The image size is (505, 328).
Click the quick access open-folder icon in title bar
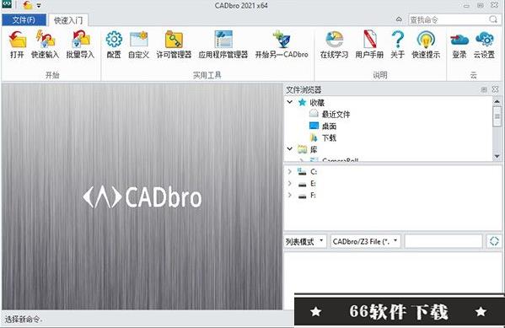click(x=28, y=5)
